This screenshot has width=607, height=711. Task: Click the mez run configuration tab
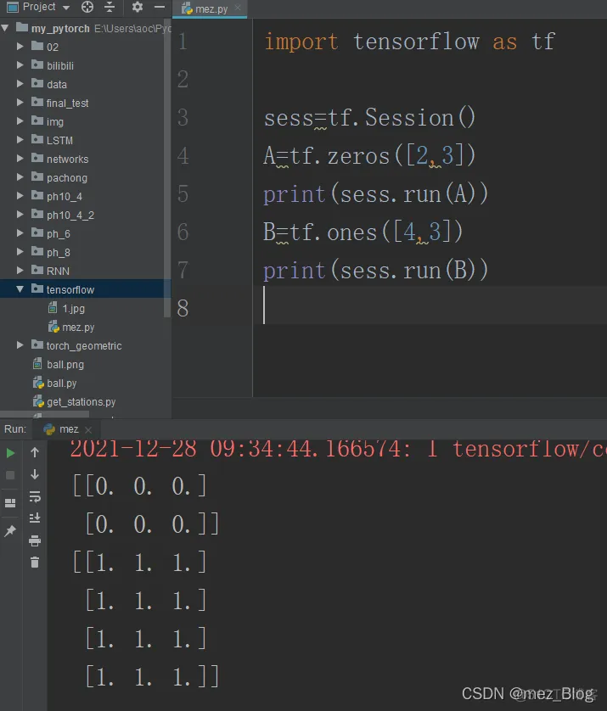pos(69,429)
